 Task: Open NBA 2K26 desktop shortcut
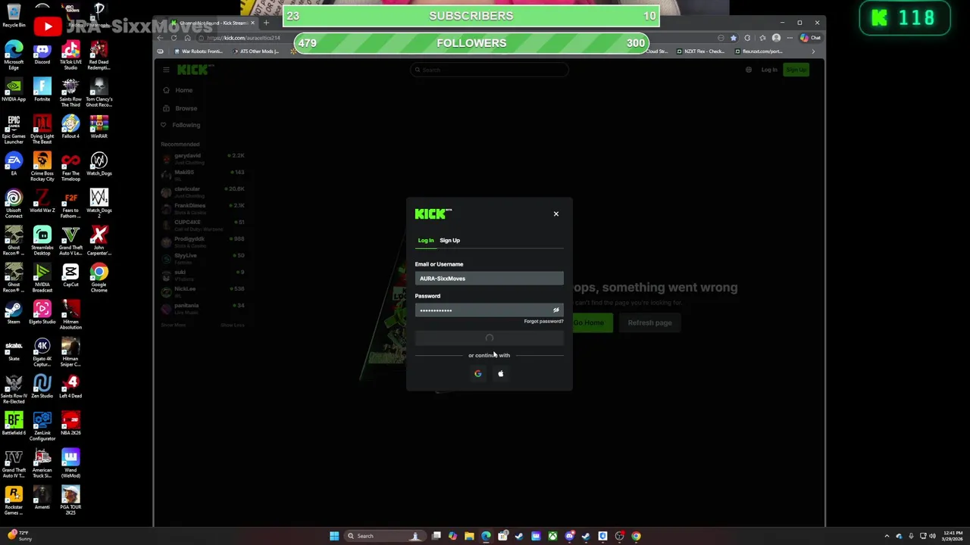pyautogui.click(x=70, y=424)
